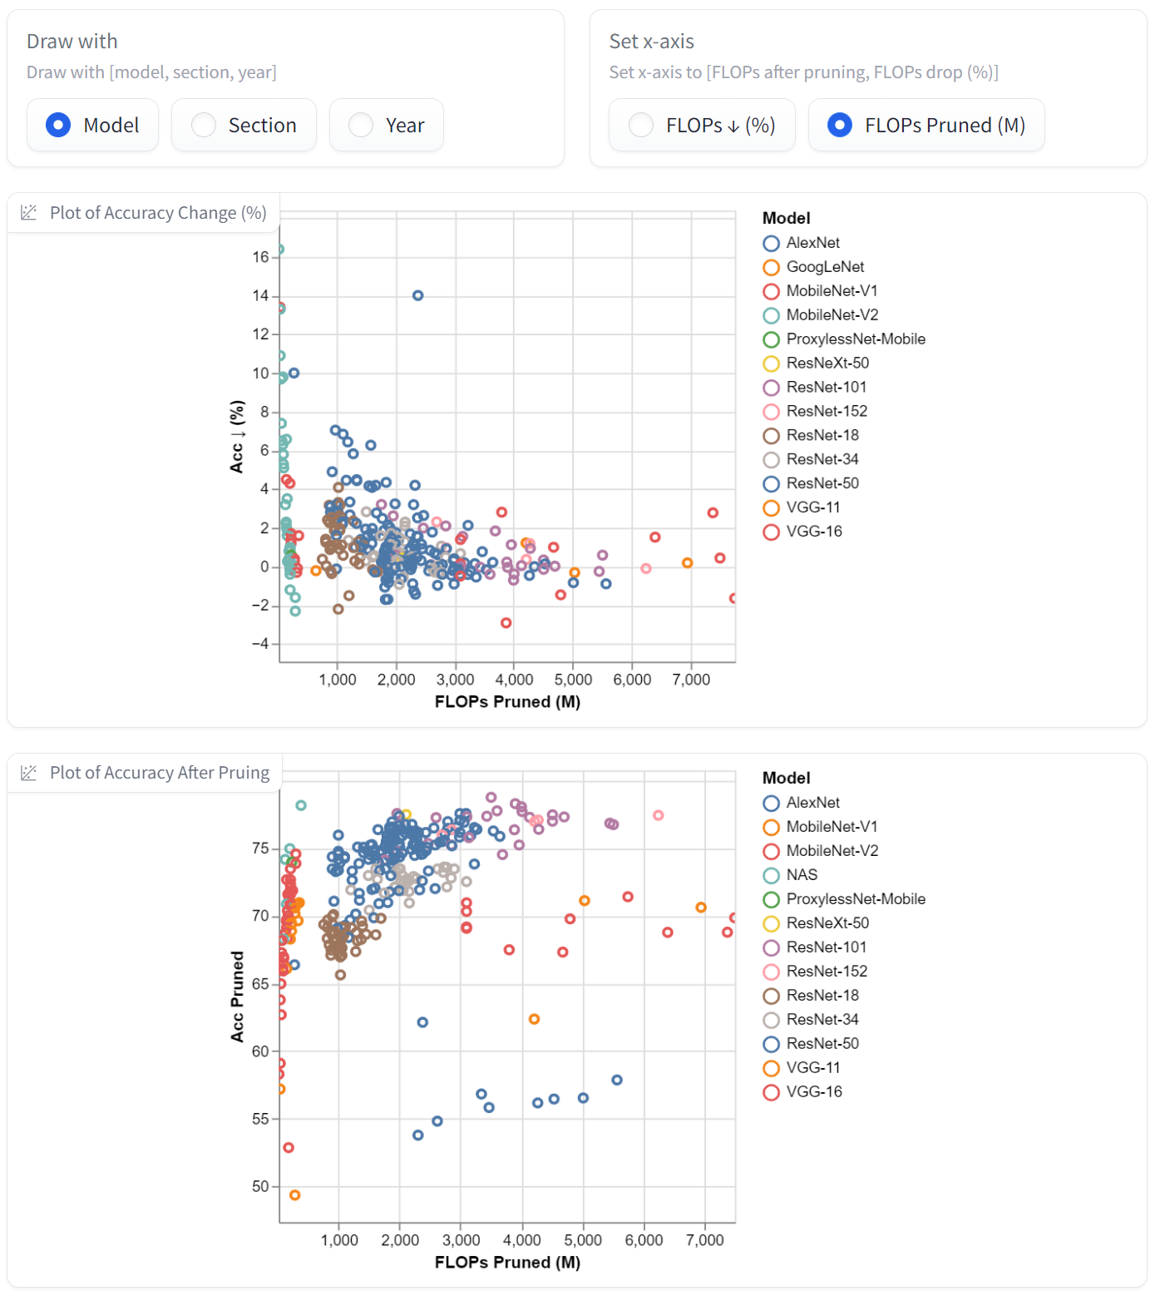
Task: Choose the Section draw option
Action: 204,126
